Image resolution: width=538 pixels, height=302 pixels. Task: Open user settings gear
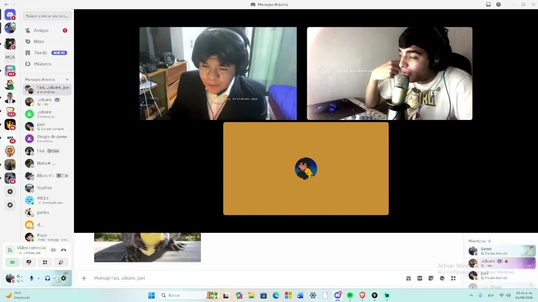click(x=63, y=278)
